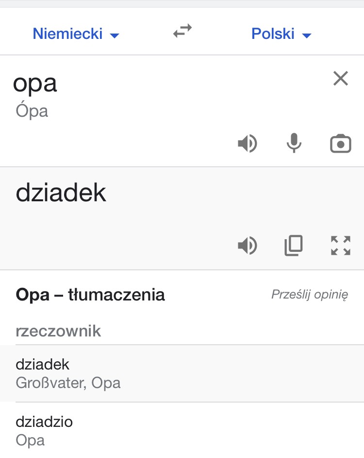Open camera translation
Screen dimensions: 364x458
[341, 143]
